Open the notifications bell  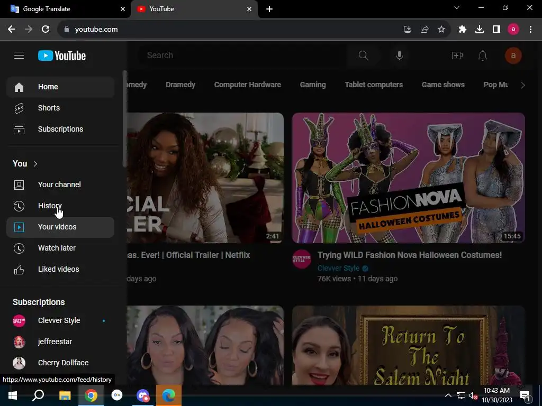pyautogui.click(x=483, y=55)
